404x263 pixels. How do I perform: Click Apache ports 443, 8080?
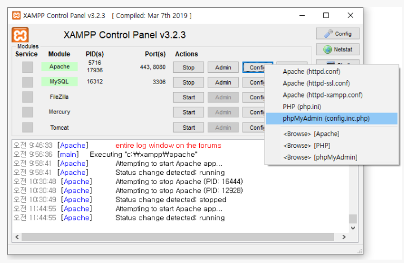pos(153,67)
